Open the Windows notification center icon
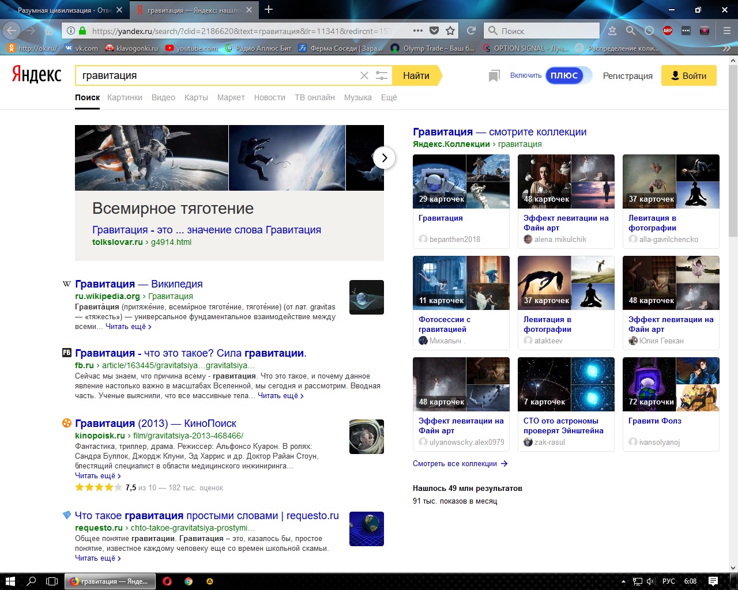The width and height of the screenshot is (738, 590). pos(713,581)
